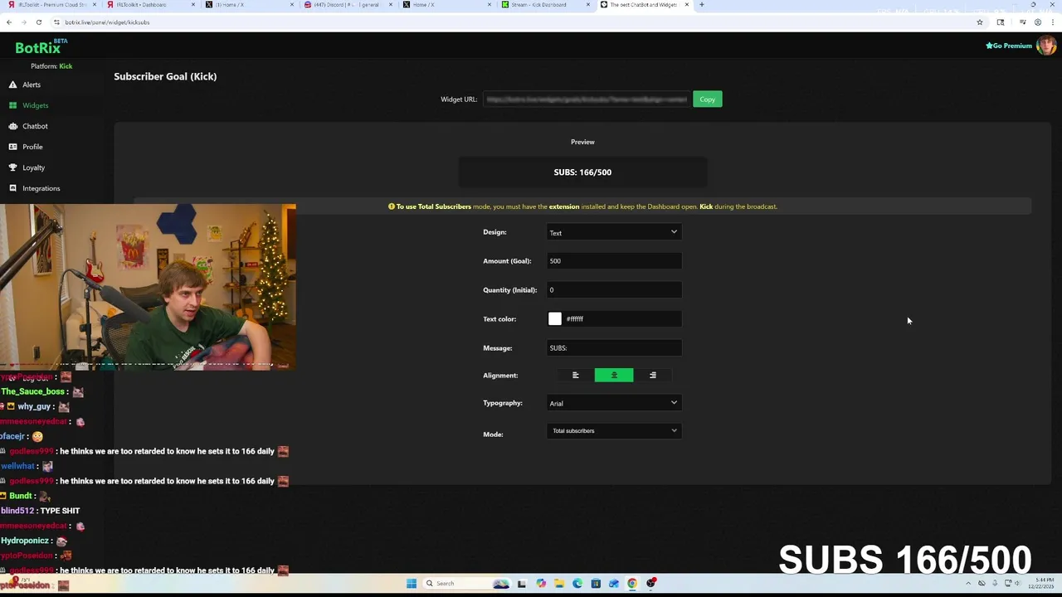The height and width of the screenshot is (597, 1062).
Task: Reload the page with the refresh icon
Action: 38,22
